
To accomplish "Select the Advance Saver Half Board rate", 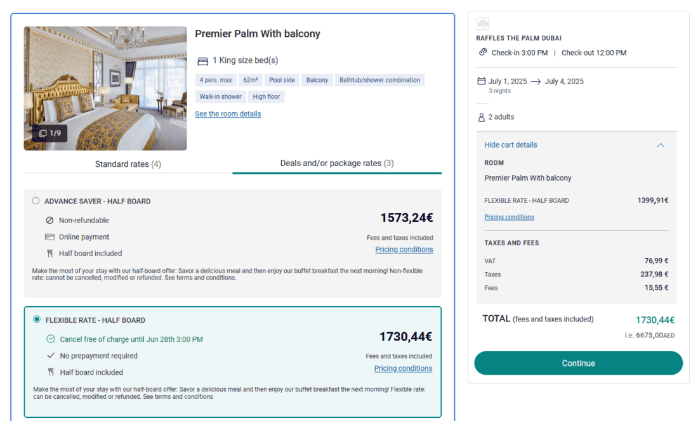I will (36, 201).
